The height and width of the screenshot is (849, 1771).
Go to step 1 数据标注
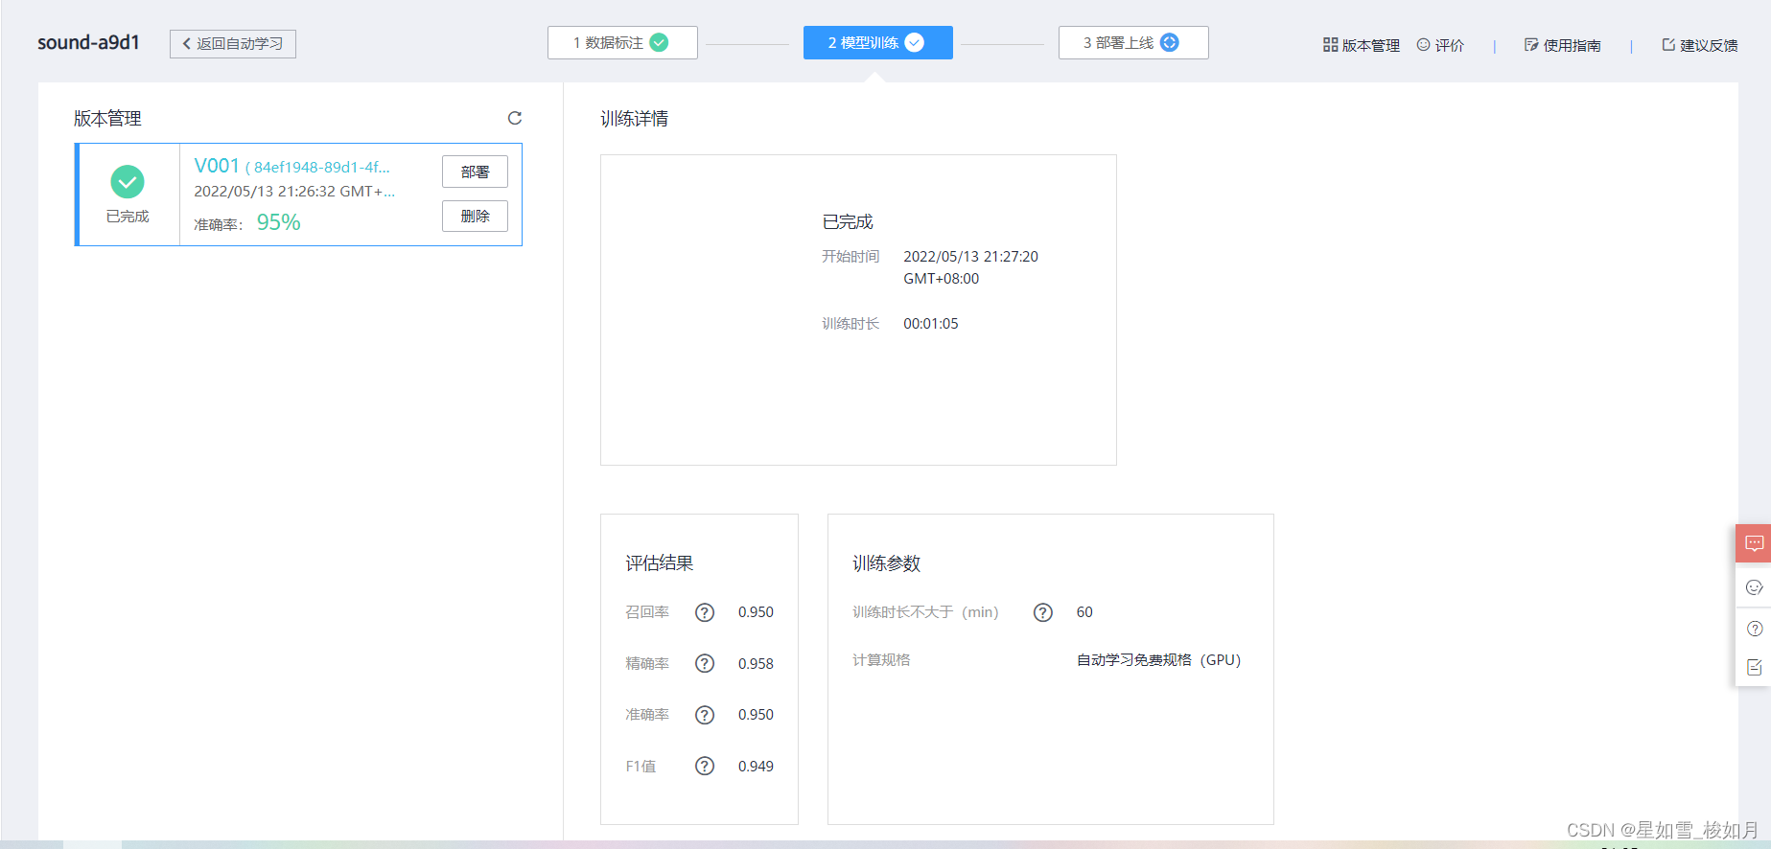622,42
